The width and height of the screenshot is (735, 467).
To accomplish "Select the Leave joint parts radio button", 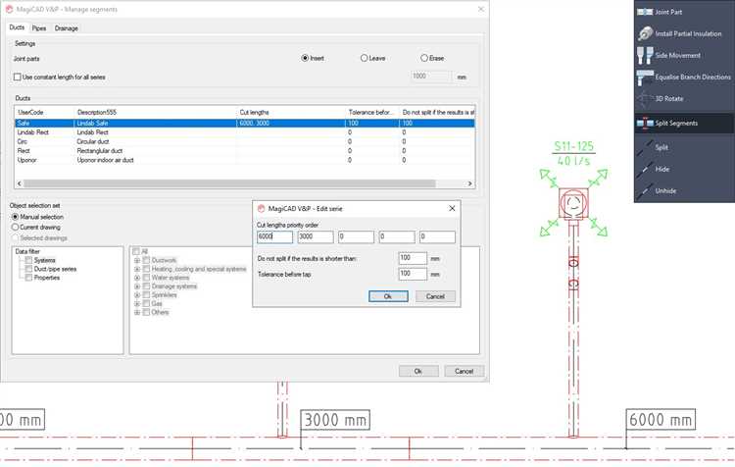I will 365,58.
